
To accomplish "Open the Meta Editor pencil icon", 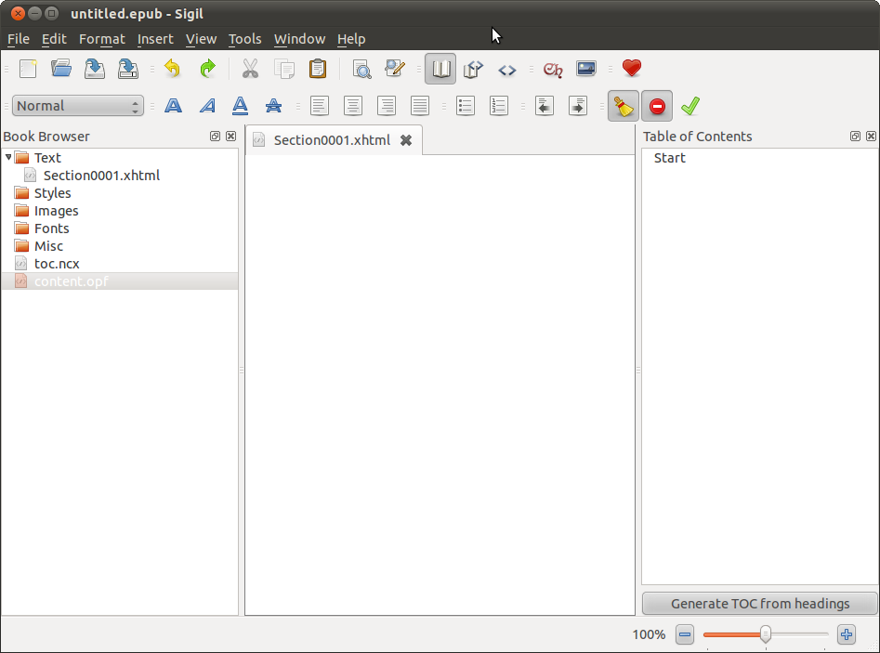I will [395, 69].
